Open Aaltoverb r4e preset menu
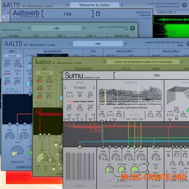 tap(68, 14)
